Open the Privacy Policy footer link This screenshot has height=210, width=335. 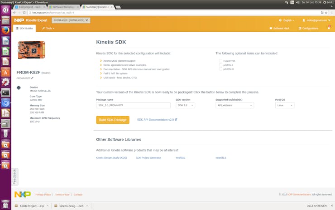pyautogui.click(x=43, y=195)
